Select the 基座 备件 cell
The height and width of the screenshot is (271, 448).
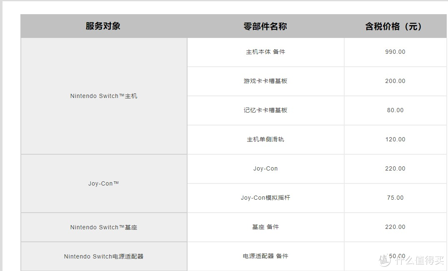click(x=265, y=227)
